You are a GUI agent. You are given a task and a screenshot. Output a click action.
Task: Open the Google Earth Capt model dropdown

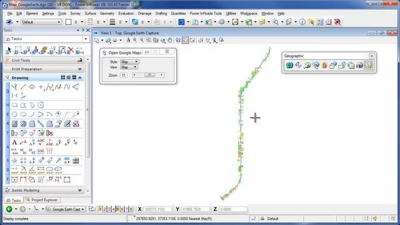tap(66, 209)
